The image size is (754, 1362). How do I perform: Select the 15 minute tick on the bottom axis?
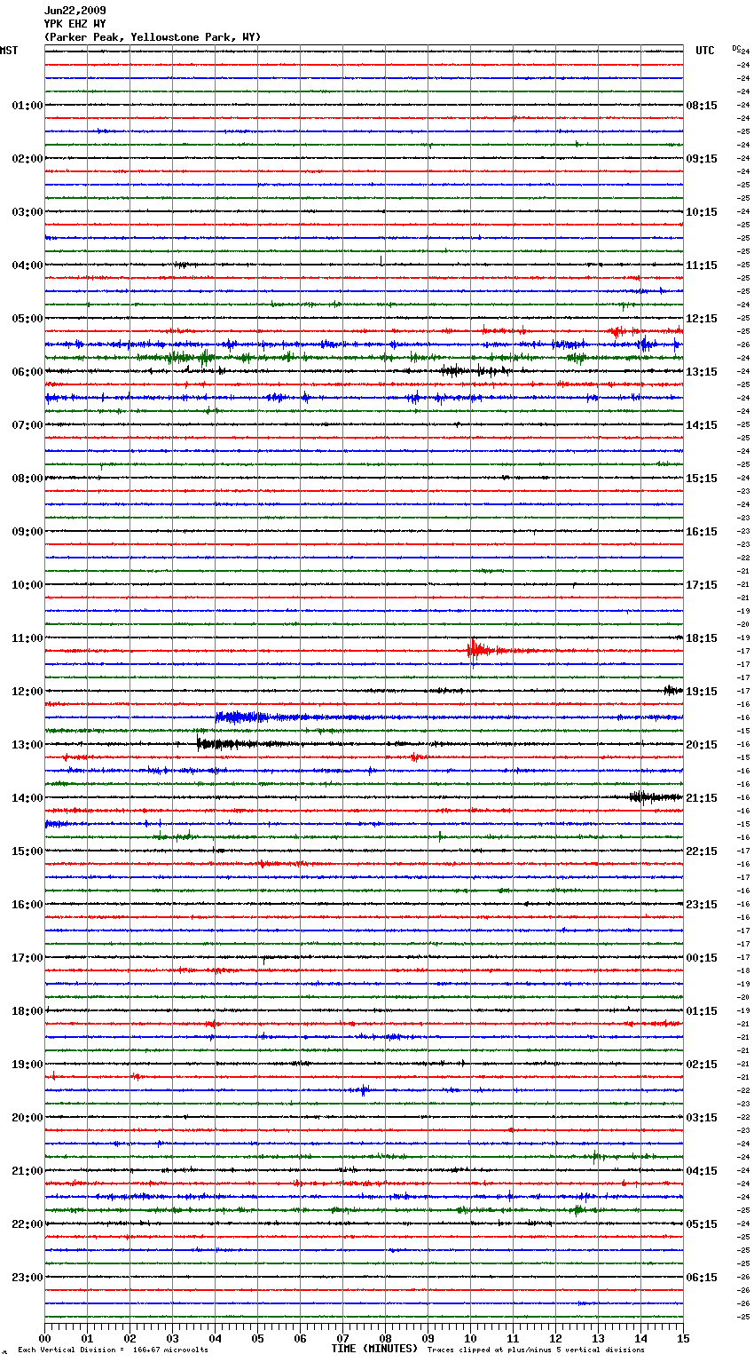pyautogui.click(x=683, y=1338)
